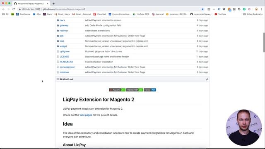Open YouTube 2019 bookmark
The image size is (265, 149).
tap(141, 14)
